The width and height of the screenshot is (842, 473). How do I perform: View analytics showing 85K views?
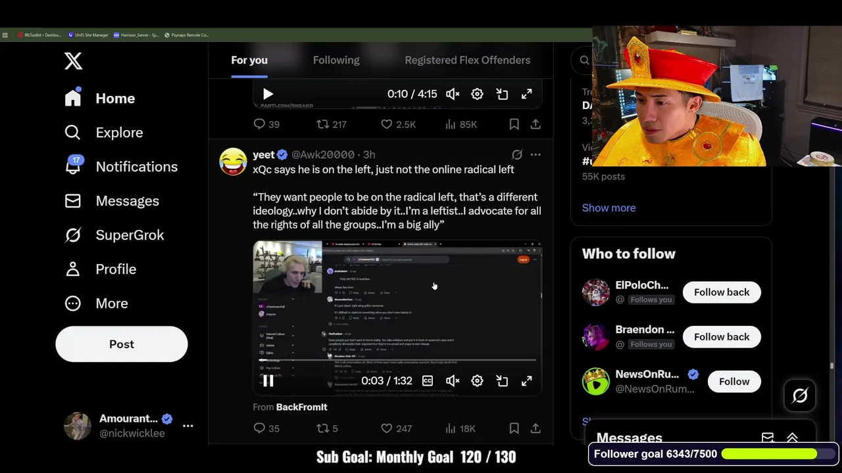(461, 124)
